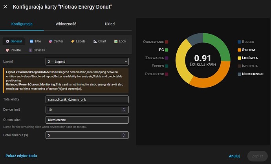This screenshot has height=164, width=271.
Task: Toggle the PC green legend swatch
Action: 167,50
